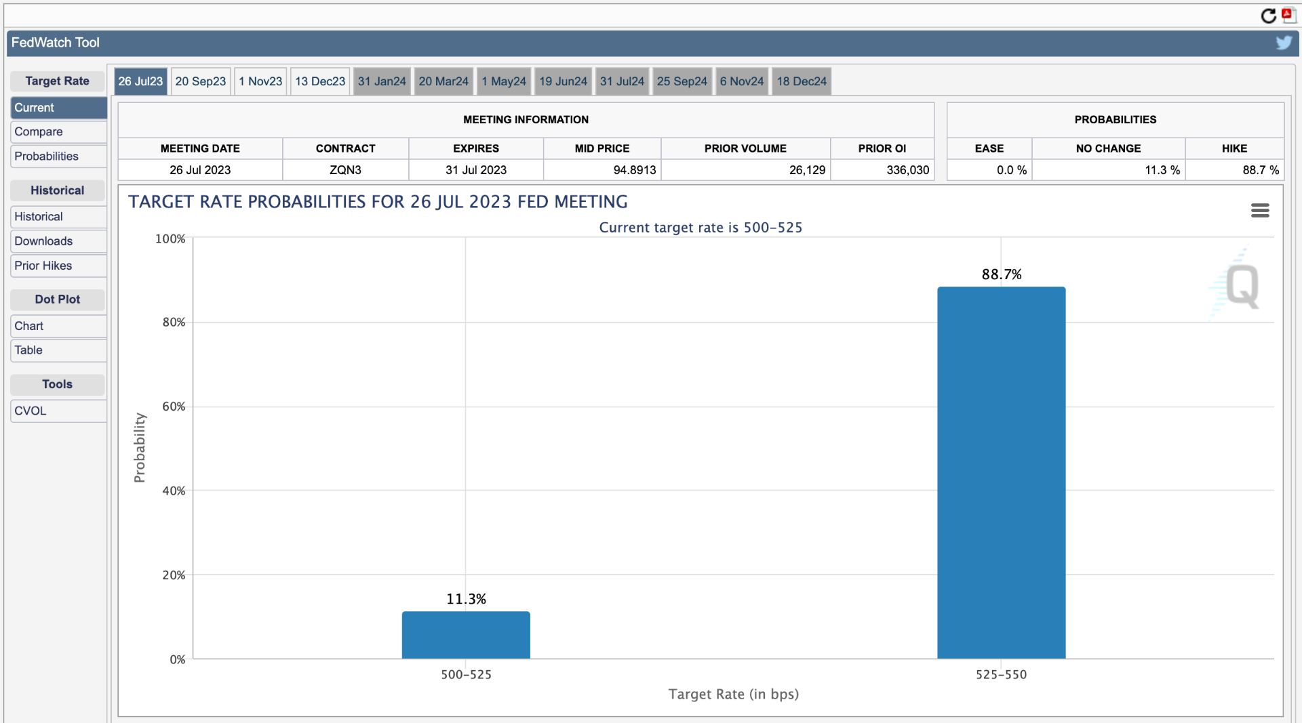Switch to the 19 Jun24 meeting tab
The height and width of the screenshot is (723, 1302).
(x=564, y=81)
